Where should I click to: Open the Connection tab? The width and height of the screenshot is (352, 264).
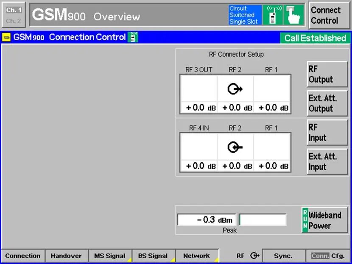[23, 256]
